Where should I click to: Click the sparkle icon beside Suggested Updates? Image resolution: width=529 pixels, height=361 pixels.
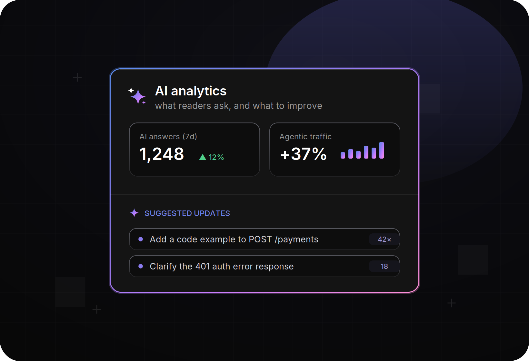[134, 213]
